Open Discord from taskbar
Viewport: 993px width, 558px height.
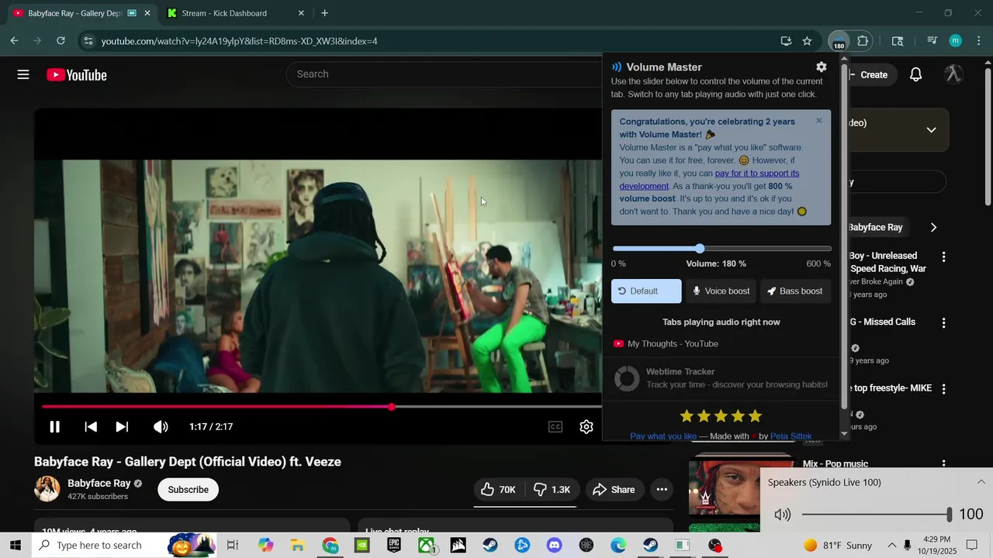[x=554, y=545]
